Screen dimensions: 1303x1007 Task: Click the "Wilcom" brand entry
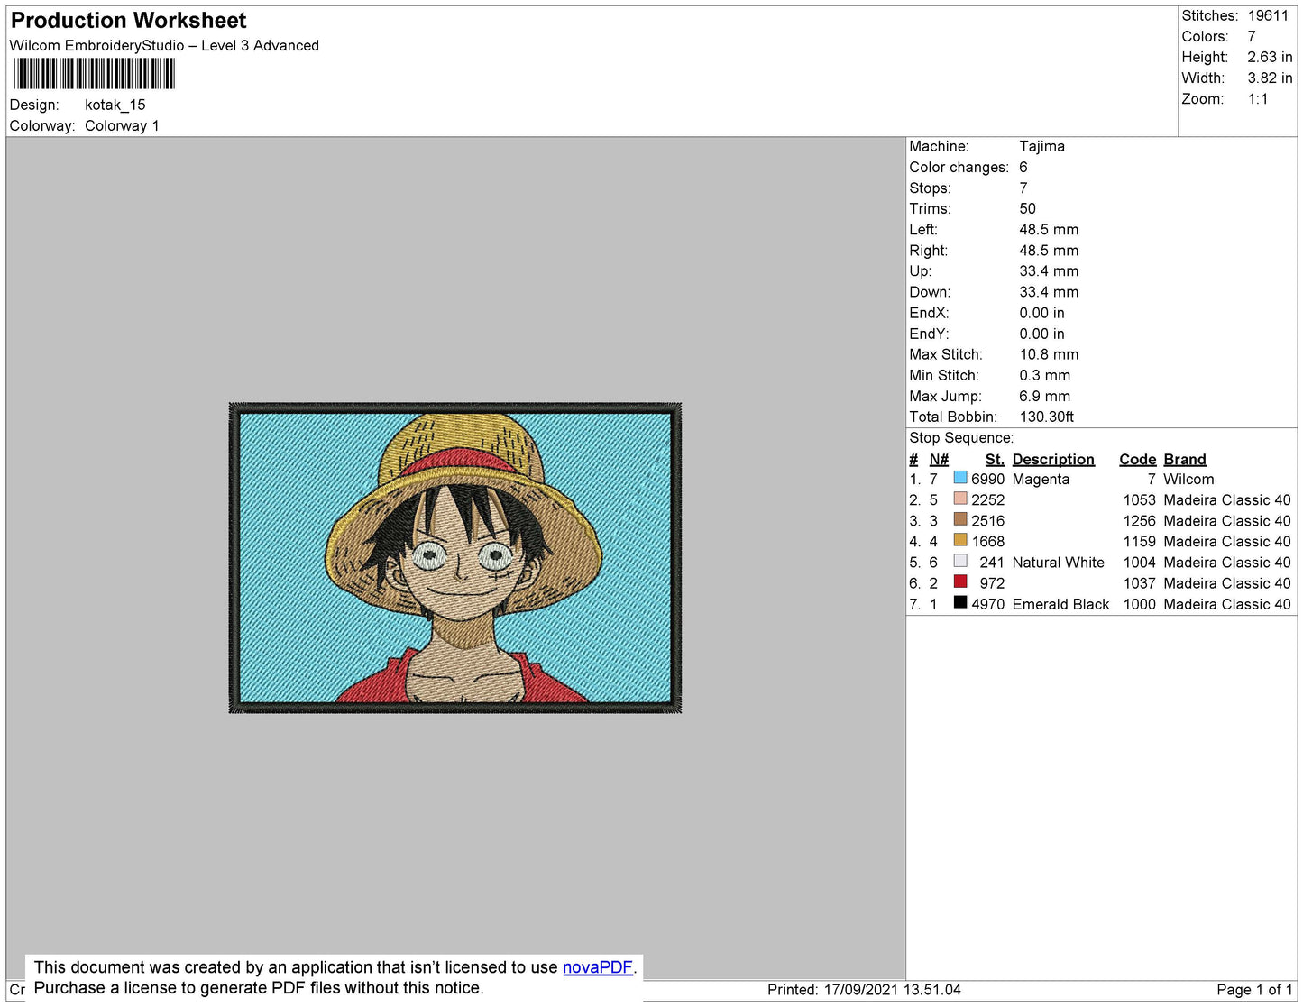[1188, 479]
